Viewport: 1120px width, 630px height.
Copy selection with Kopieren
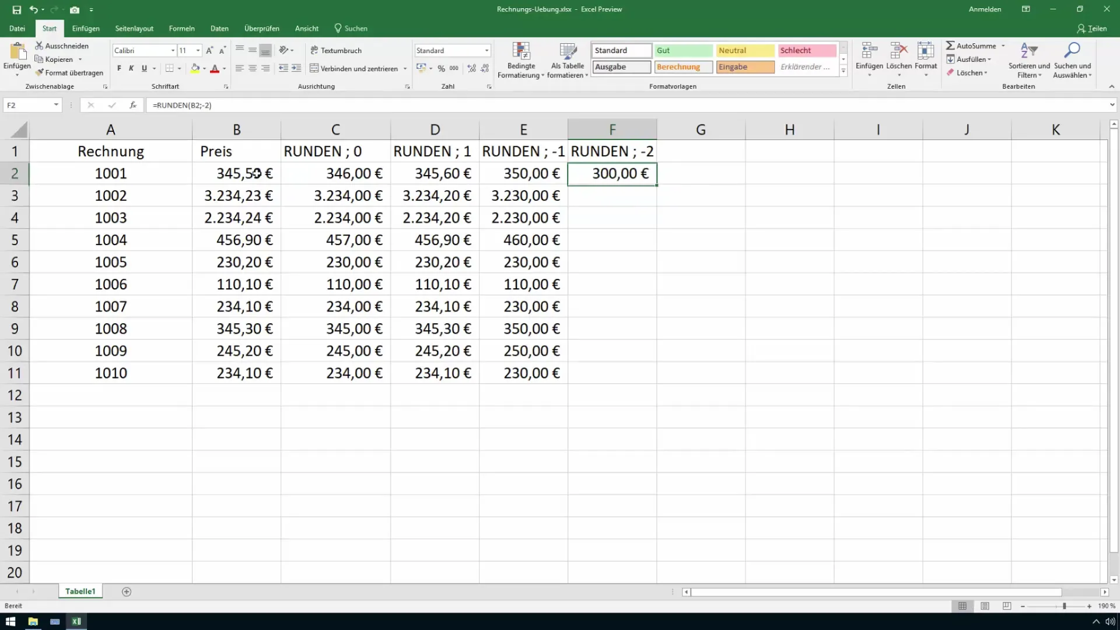[x=54, y=59]
